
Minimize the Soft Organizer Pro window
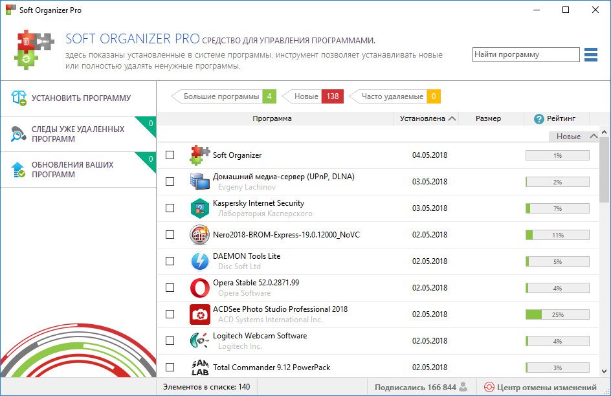(537, 10)
